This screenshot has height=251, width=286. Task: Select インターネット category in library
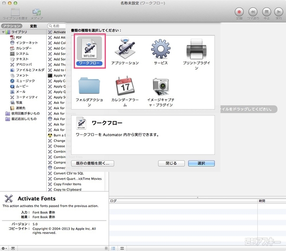click(24, 43)
